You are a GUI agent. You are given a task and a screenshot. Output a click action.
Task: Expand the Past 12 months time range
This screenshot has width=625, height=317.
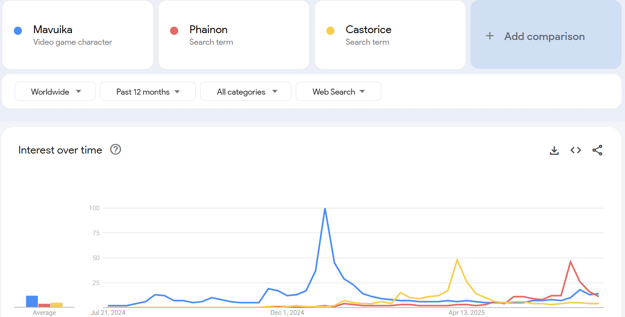click(x=148, y=91)
